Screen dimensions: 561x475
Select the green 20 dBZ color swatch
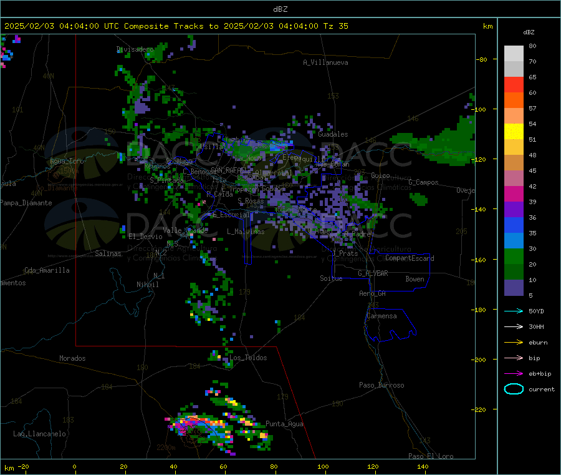click(x=514, y=256)
